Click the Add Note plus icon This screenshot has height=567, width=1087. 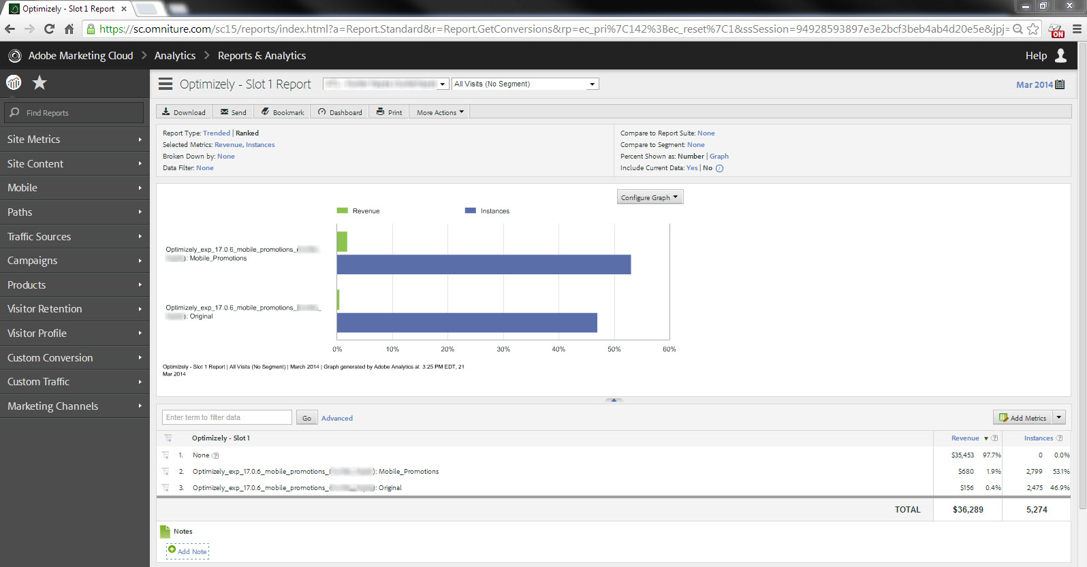coord(172,549)
